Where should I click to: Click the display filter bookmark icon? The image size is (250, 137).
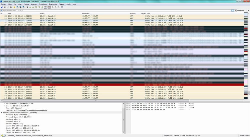coord(2,11)
